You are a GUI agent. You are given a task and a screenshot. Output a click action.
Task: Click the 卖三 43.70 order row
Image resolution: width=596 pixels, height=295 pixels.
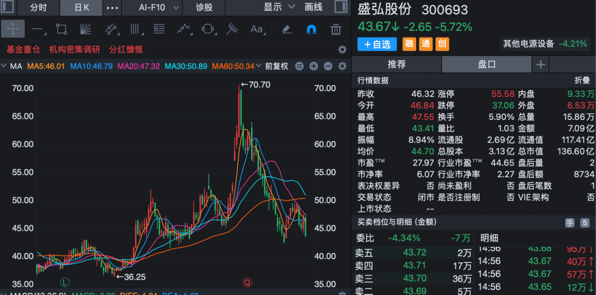coord(413,278)
